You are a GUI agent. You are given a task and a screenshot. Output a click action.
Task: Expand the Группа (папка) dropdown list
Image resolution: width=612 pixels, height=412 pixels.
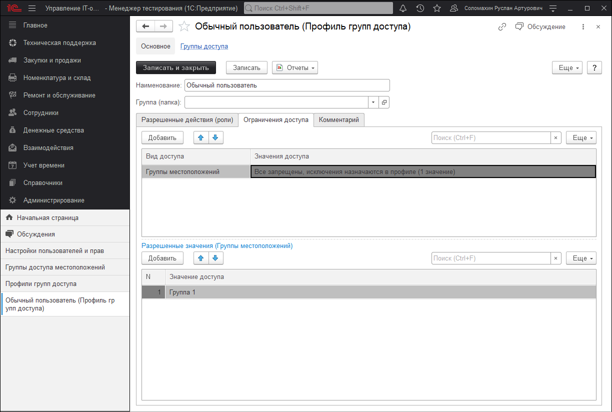tap(373, 102)
